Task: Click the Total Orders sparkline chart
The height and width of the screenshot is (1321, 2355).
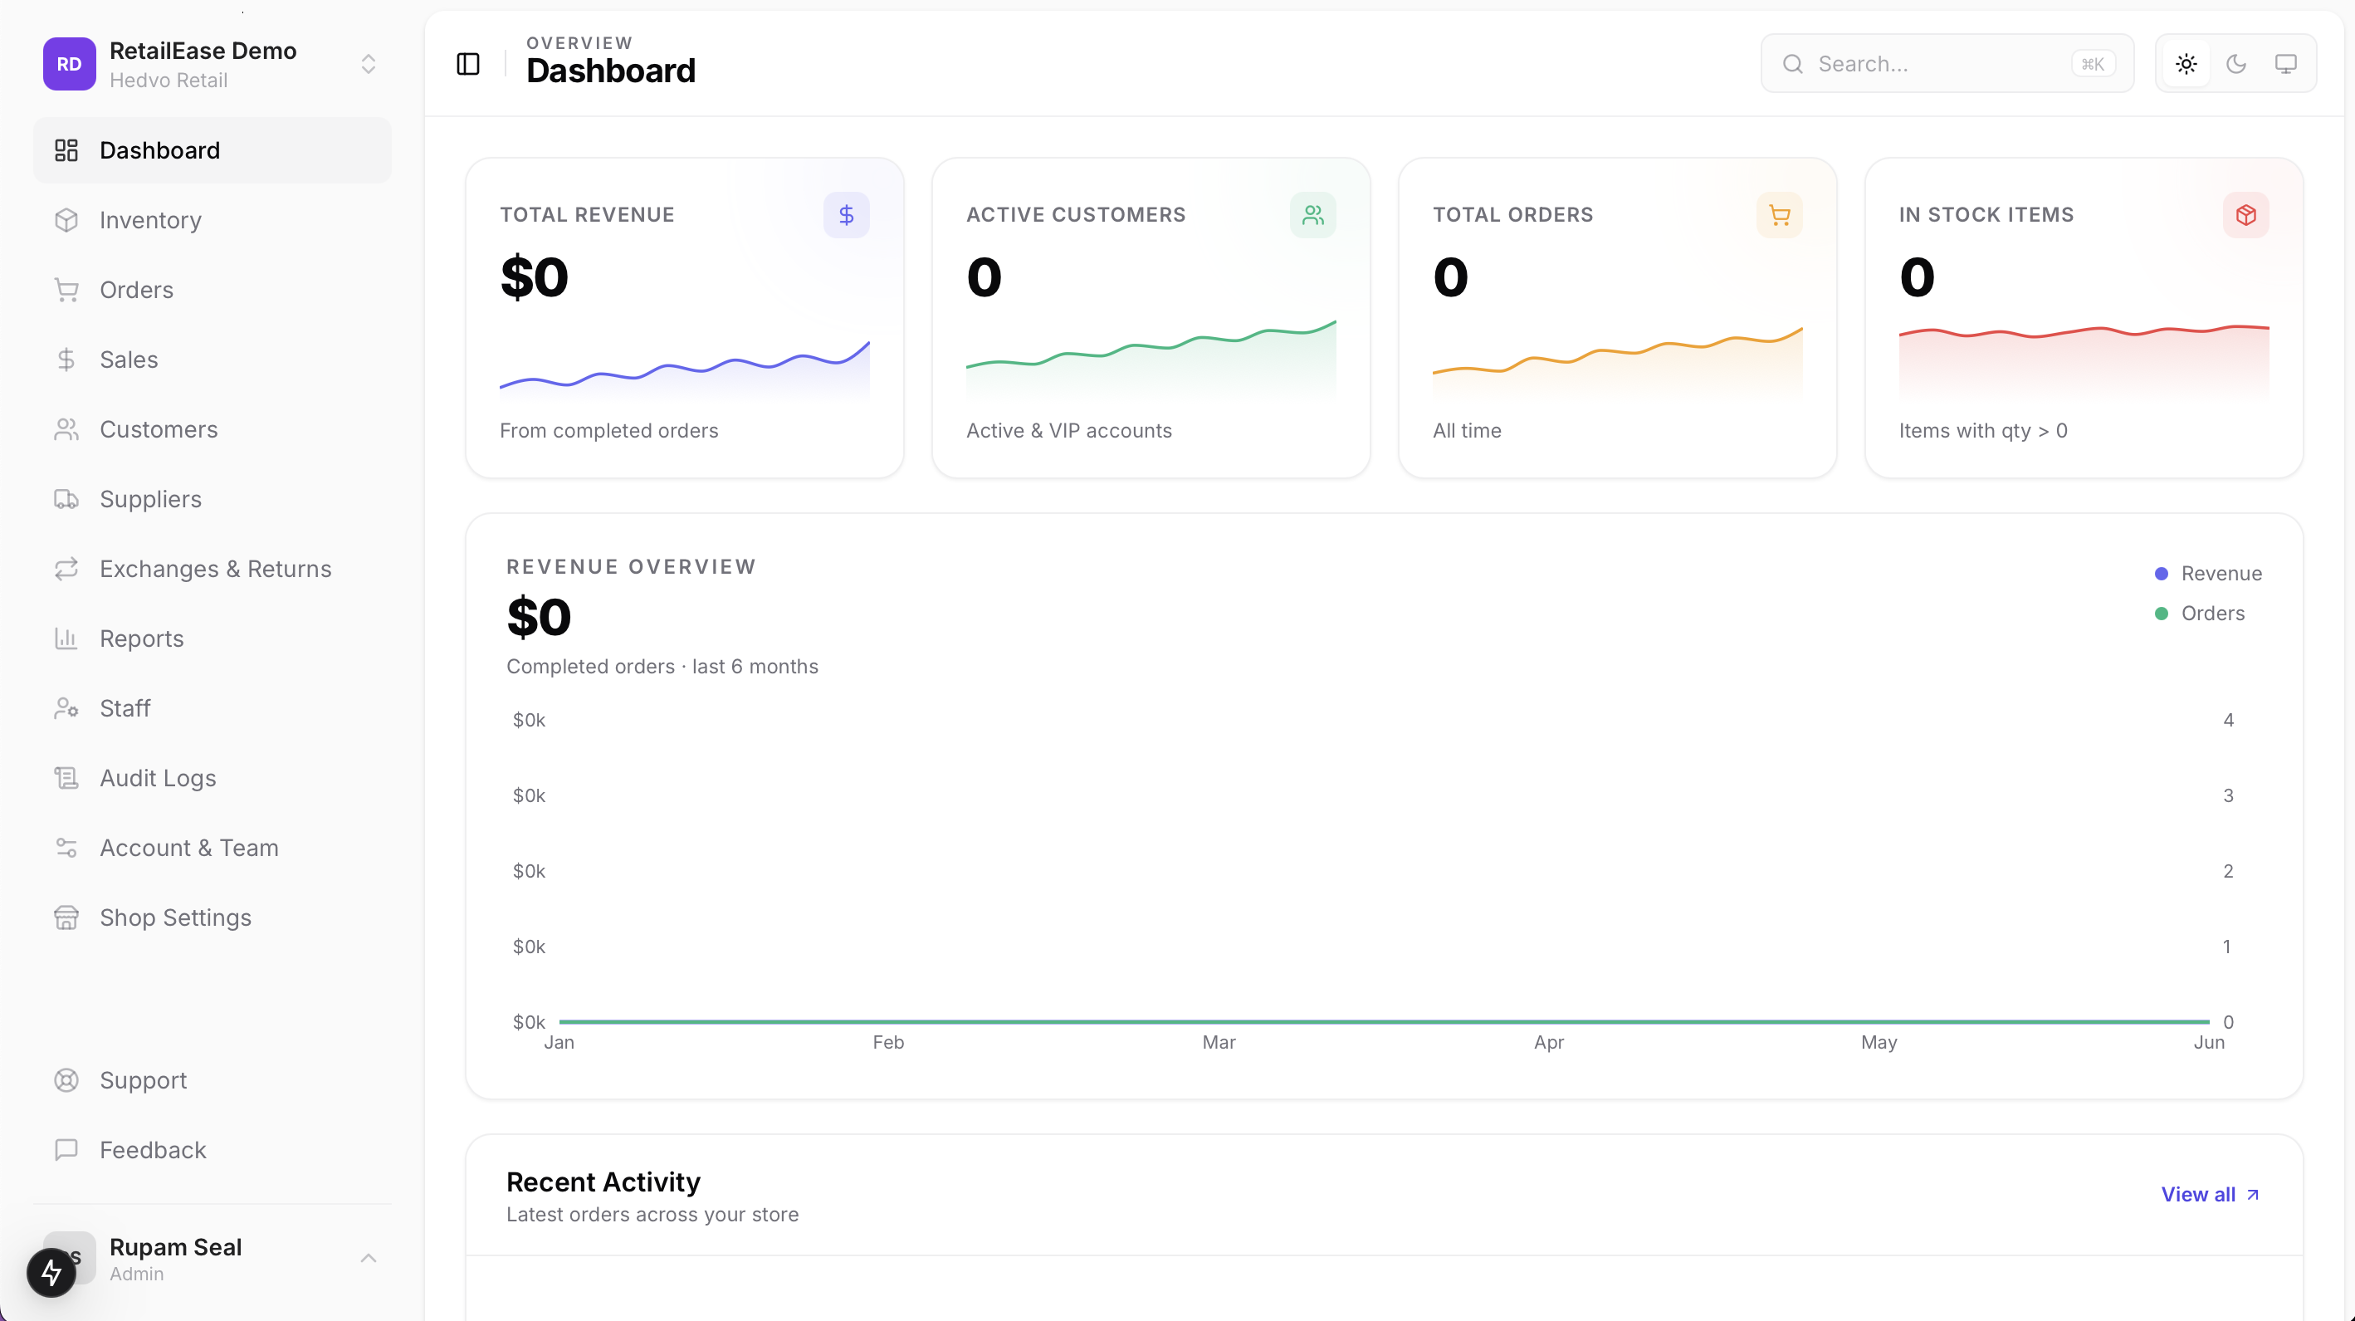Action: tap(1617, 362)
